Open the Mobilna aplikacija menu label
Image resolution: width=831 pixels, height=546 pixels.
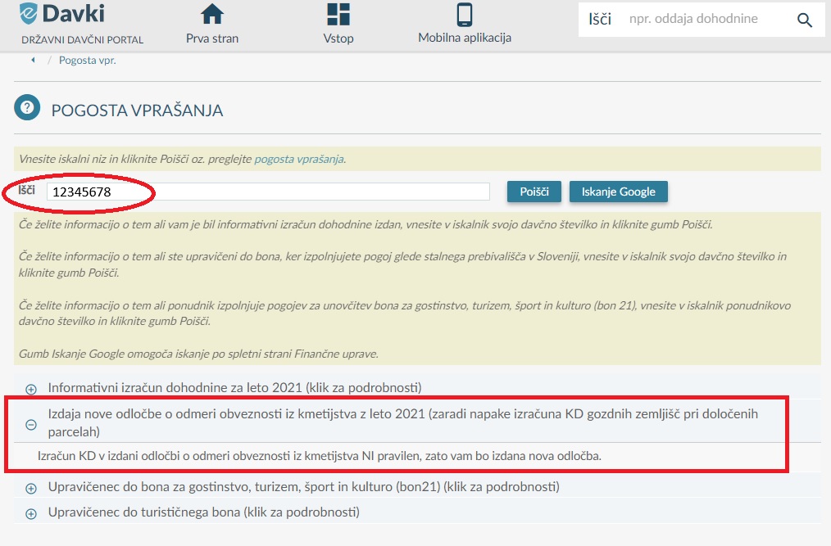coord(465,38)
